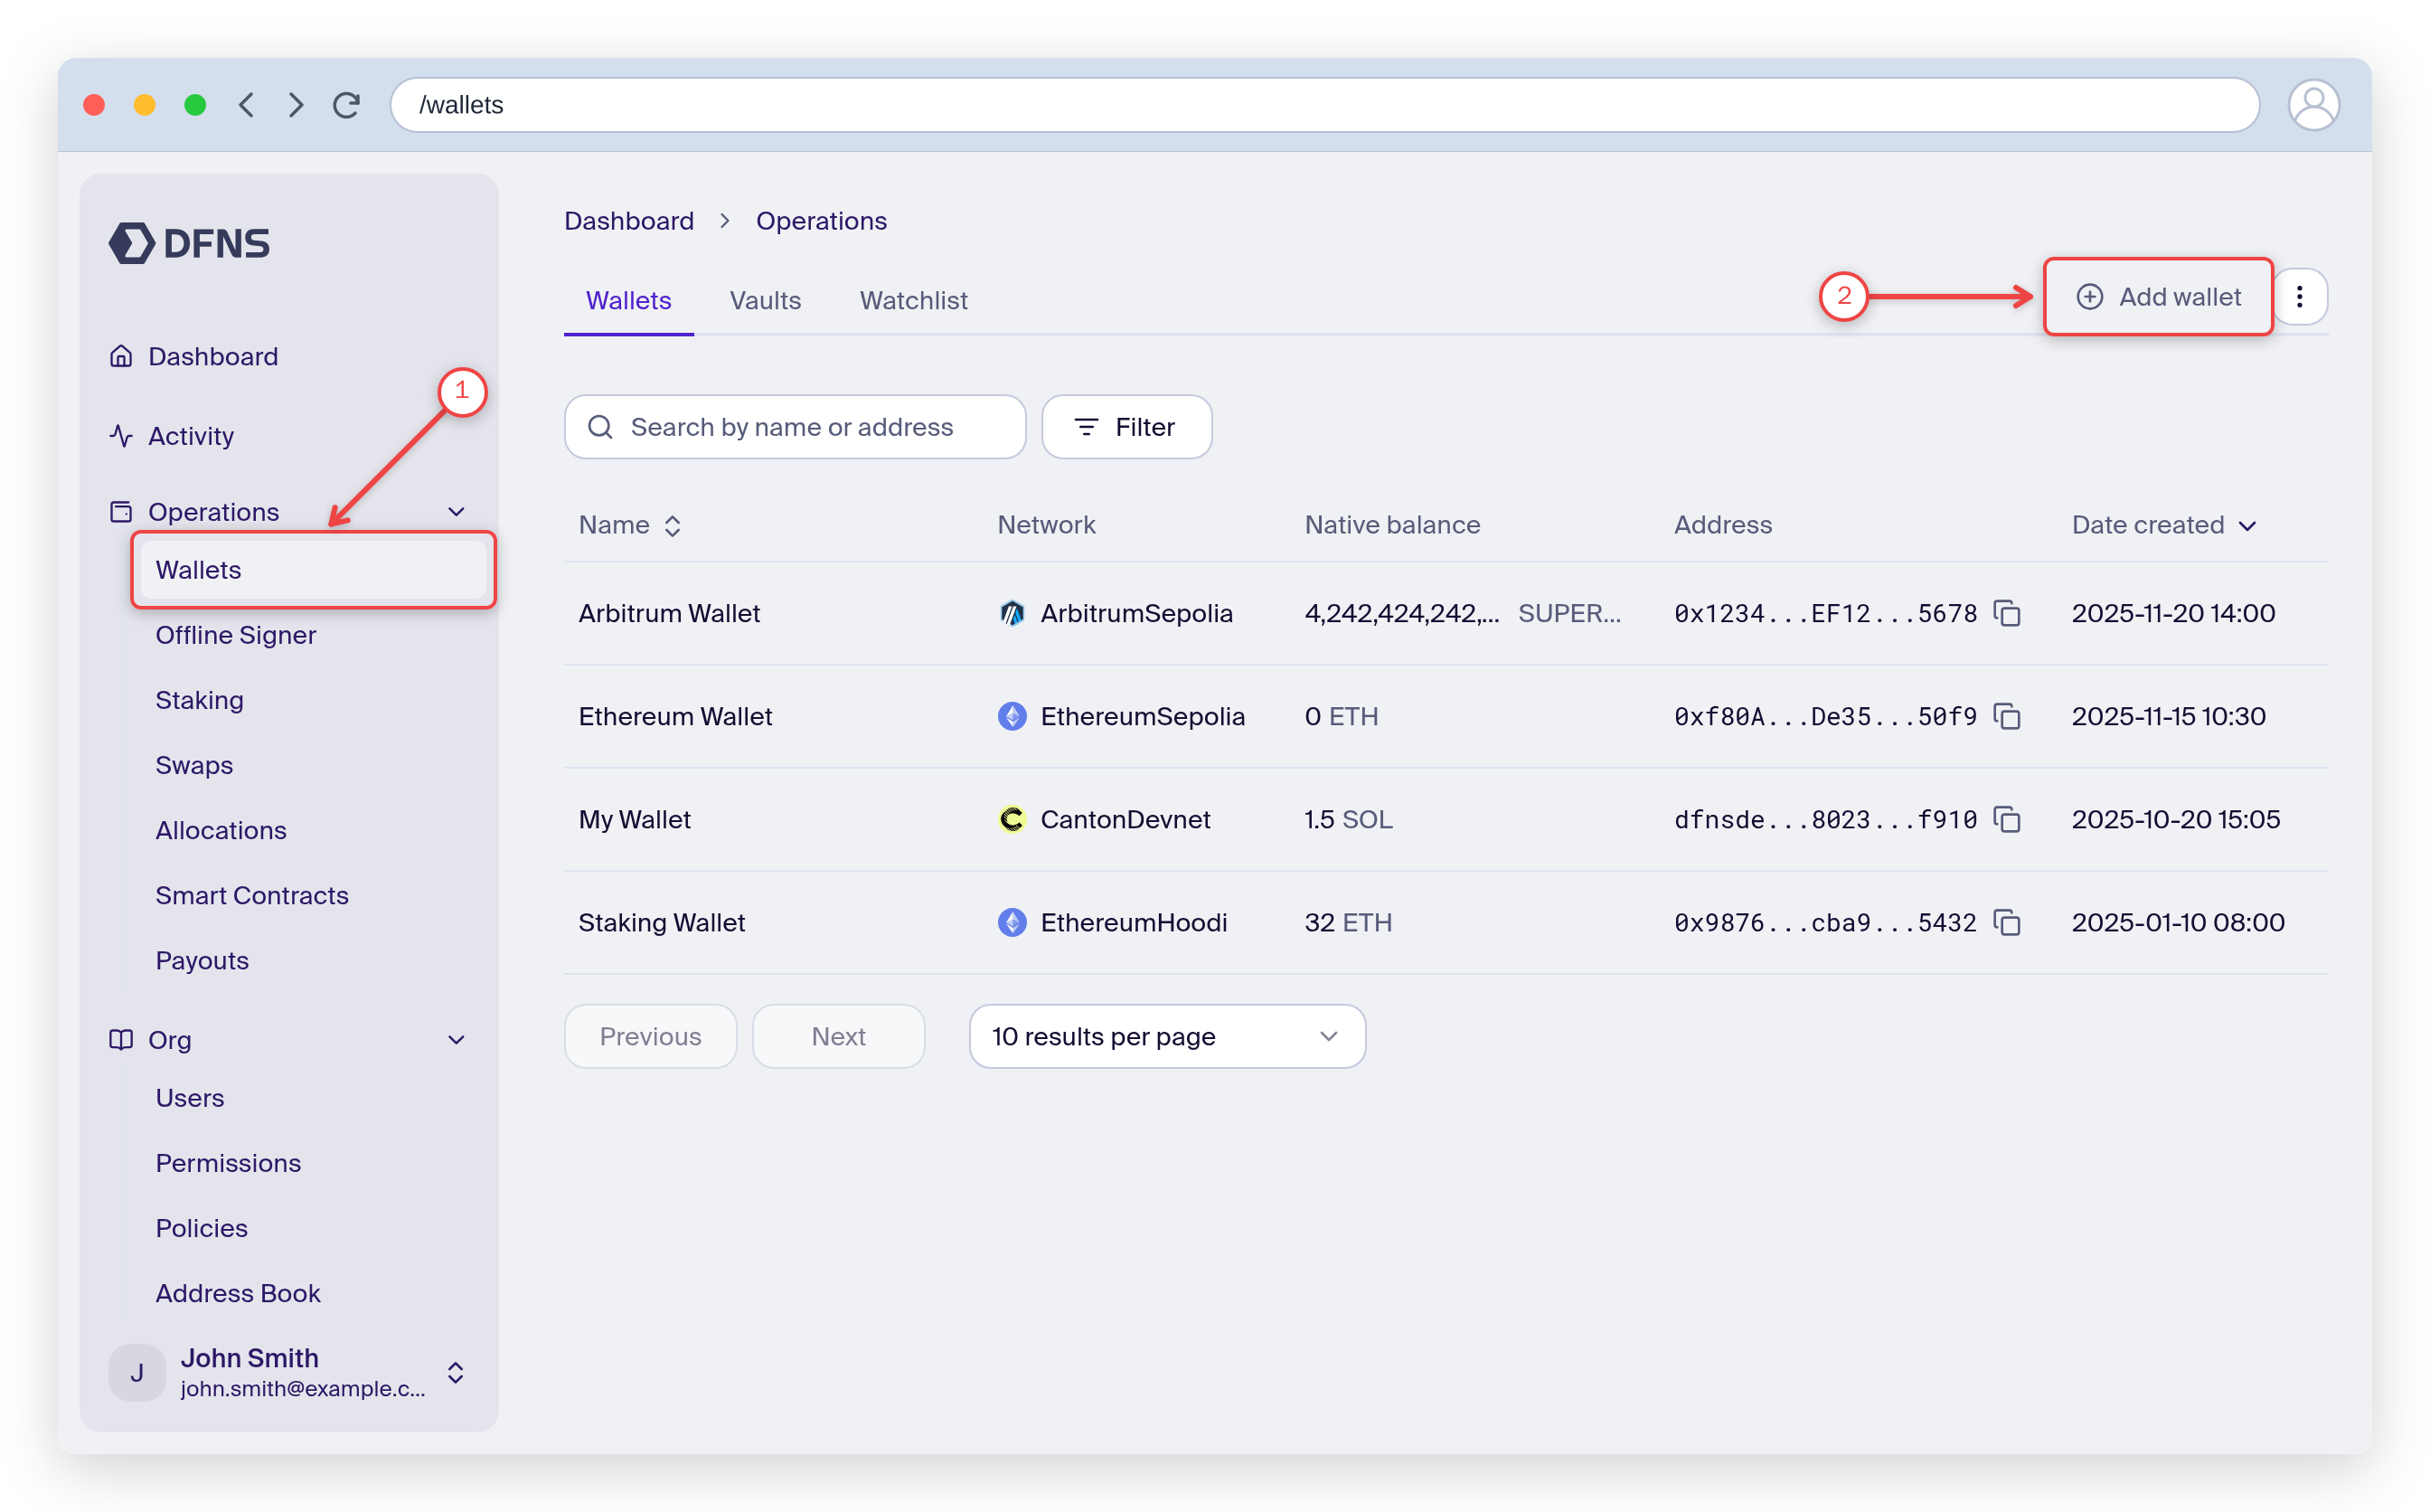
Task: Click the /wallets address bar
Action: tap(1324, 105)
